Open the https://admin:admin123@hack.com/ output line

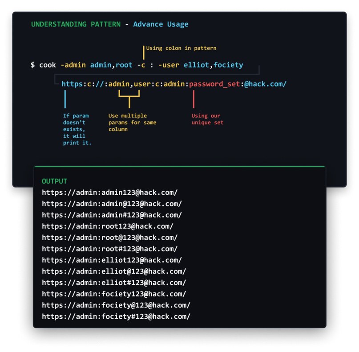click(110, 192)
